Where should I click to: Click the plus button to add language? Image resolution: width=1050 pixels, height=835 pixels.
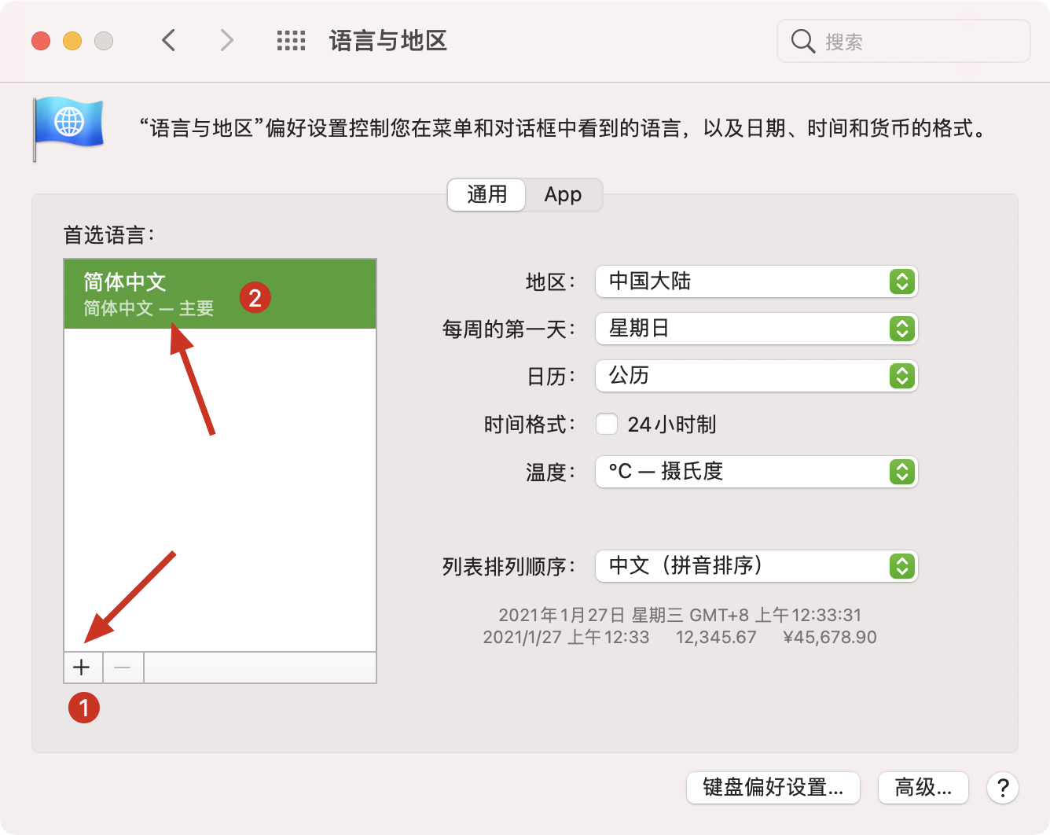pyautogui.click(x=82, y=668)
